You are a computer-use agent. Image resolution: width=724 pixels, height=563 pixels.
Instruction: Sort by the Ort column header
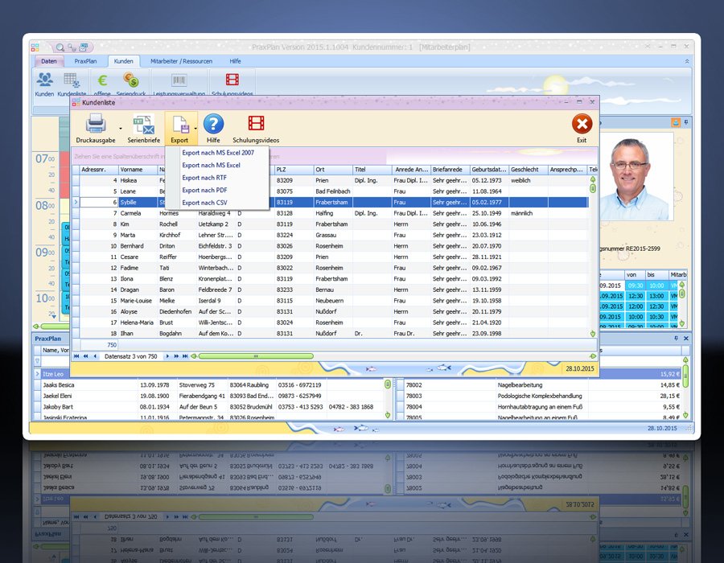pos(333,170)
